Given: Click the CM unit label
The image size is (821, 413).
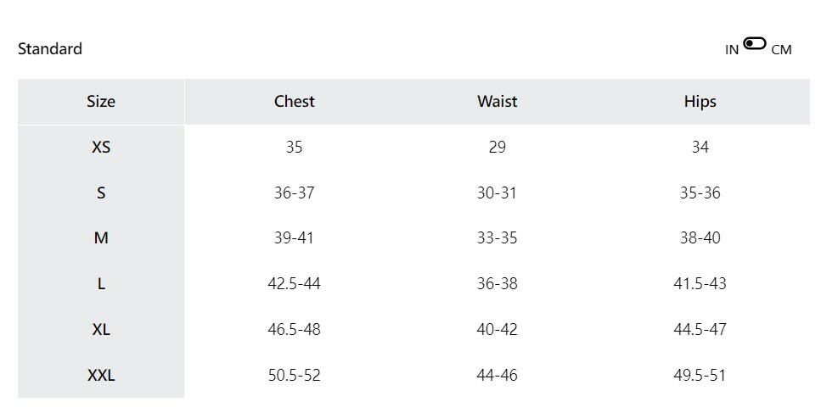Looking at the screenshot, I should point(781,50).
